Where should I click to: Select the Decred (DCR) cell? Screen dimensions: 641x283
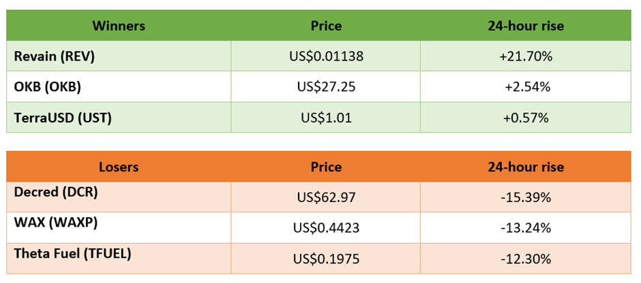click(x=119, y=197)
